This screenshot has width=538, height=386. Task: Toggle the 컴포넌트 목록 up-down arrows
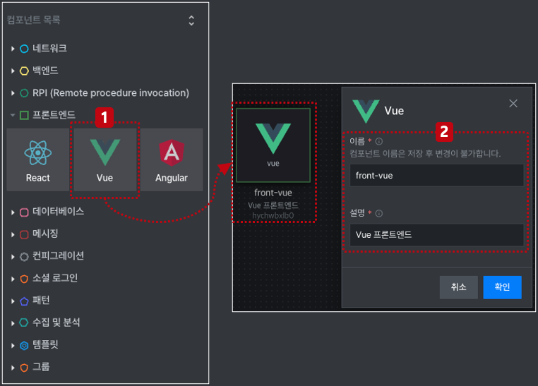pyautogui.click(x=191, y=20)
